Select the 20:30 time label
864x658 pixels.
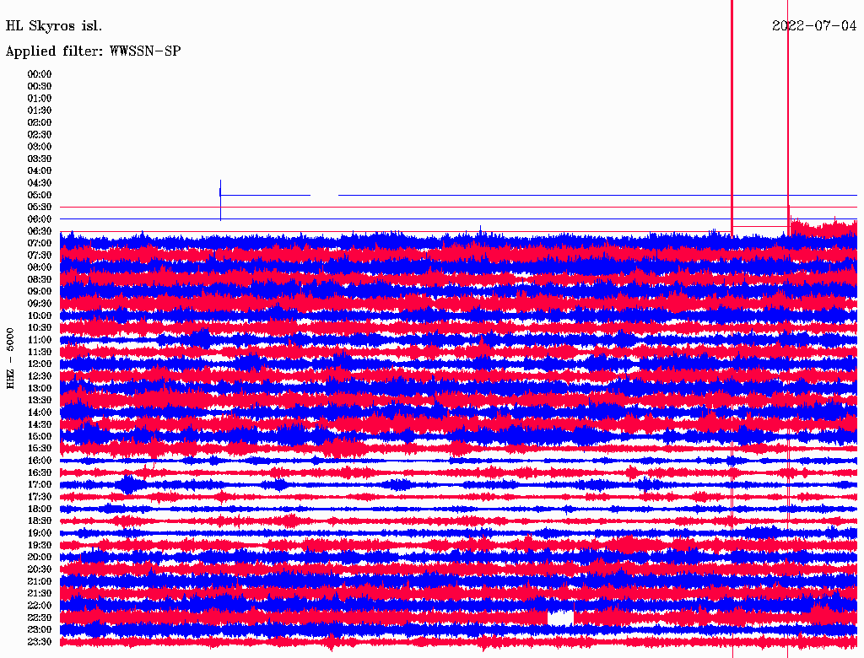click(x=40, y=569)
